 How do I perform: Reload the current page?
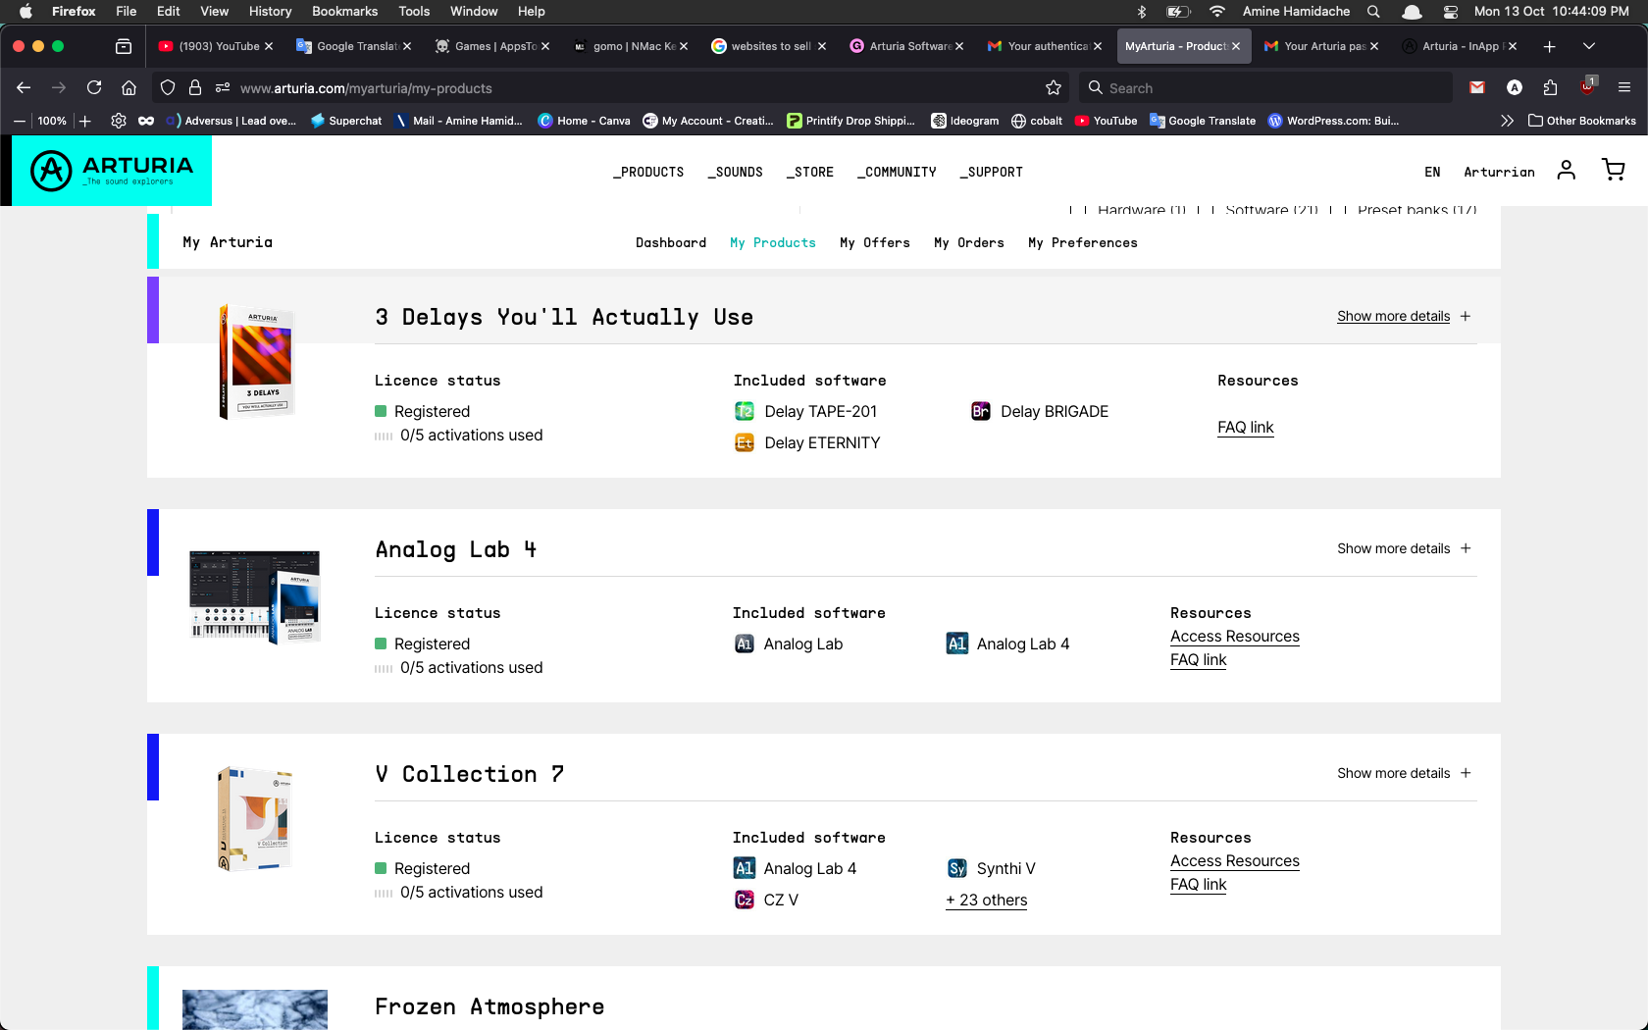point(94,88)
